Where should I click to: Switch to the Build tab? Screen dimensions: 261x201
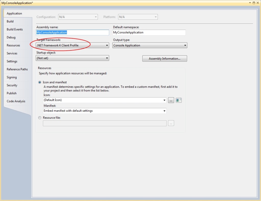[x=10, y=21]
